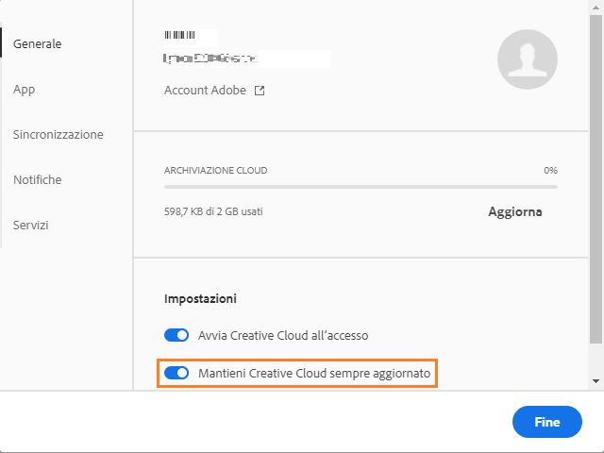
Task: Open the Sincronizzazione tab
Action: pos(59,134)
